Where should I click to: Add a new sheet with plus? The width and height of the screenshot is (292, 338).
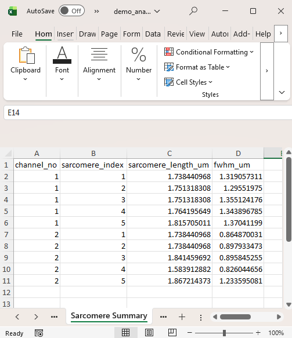(182, 317)
